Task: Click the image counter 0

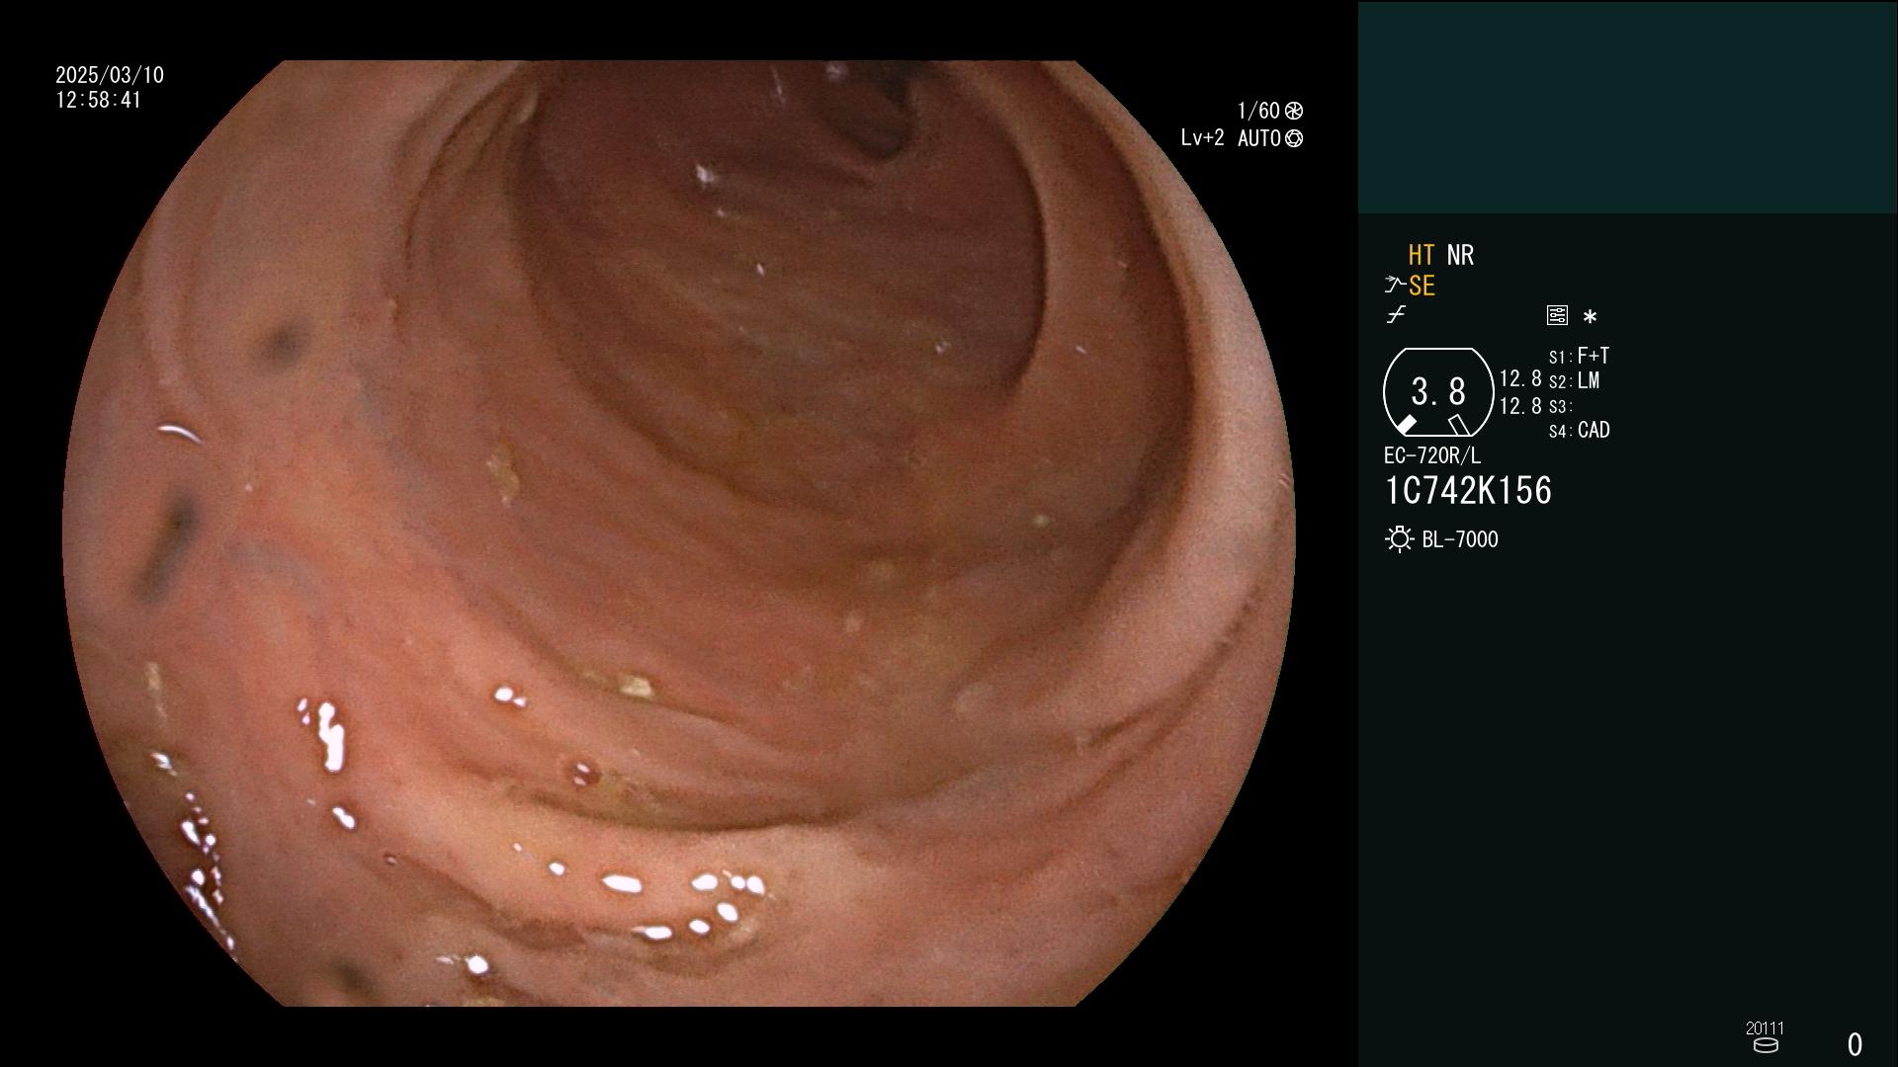Action: point(1855,1044)
